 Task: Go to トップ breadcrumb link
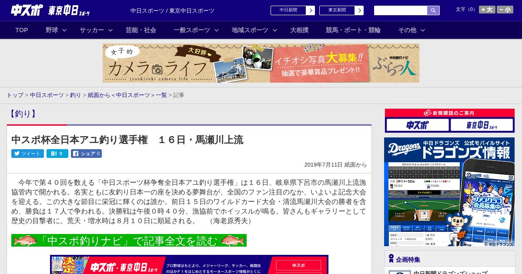[15, 95]
